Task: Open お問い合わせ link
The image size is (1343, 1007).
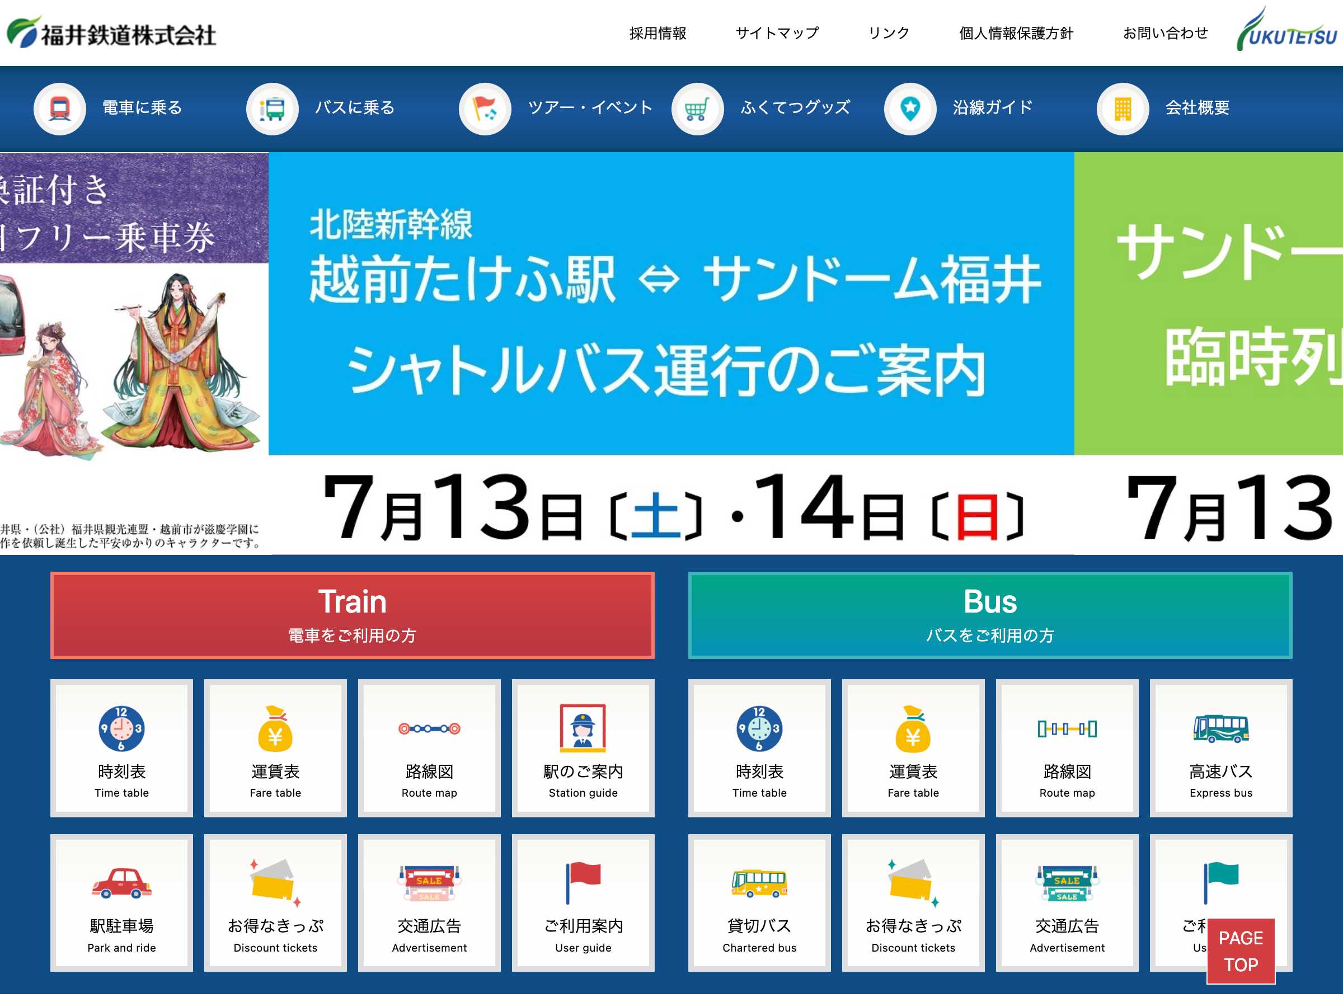Action: pyautogui.click(x=1165, y=33)
